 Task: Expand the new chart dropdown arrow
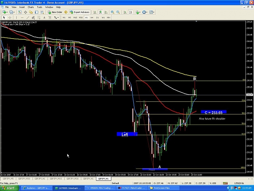(7, 12)
